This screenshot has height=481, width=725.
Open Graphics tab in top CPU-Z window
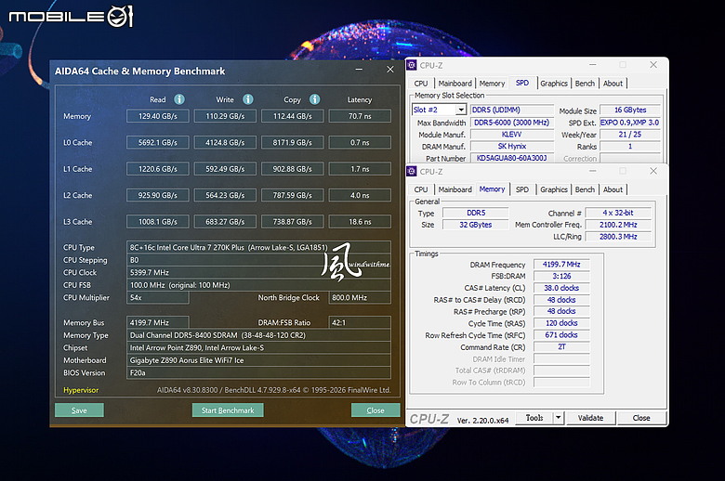pos(553,84)
